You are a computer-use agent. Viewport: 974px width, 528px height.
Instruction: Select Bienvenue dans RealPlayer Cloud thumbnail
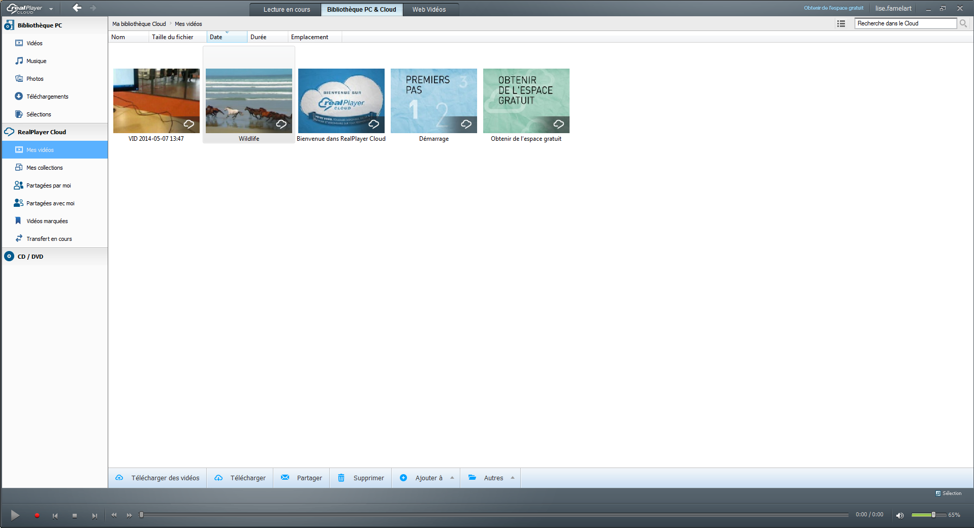click(x=341, y=101)
